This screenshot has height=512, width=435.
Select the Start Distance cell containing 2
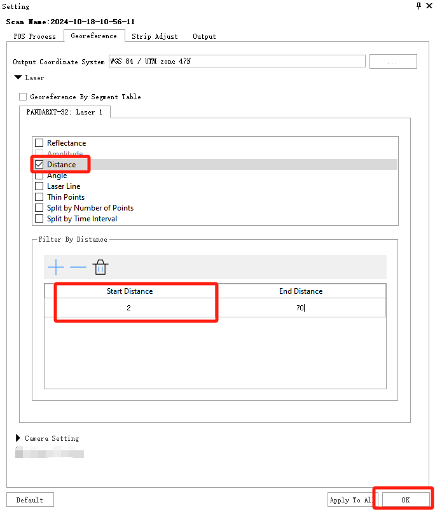[x=129, y=308]
